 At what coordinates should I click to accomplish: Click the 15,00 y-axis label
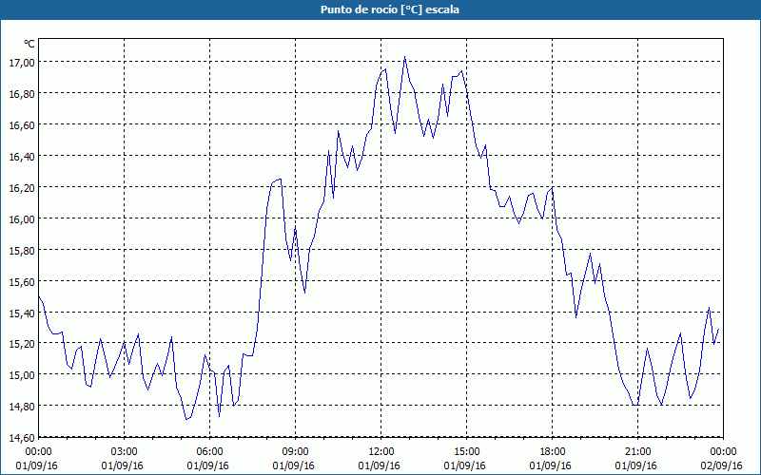22,374
